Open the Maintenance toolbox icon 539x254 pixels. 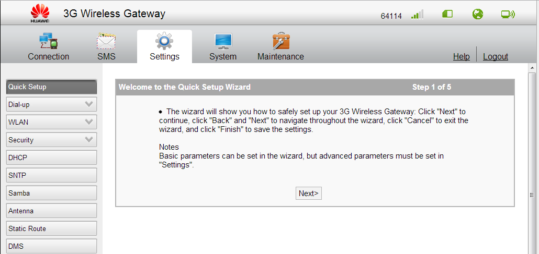(281, 41)
